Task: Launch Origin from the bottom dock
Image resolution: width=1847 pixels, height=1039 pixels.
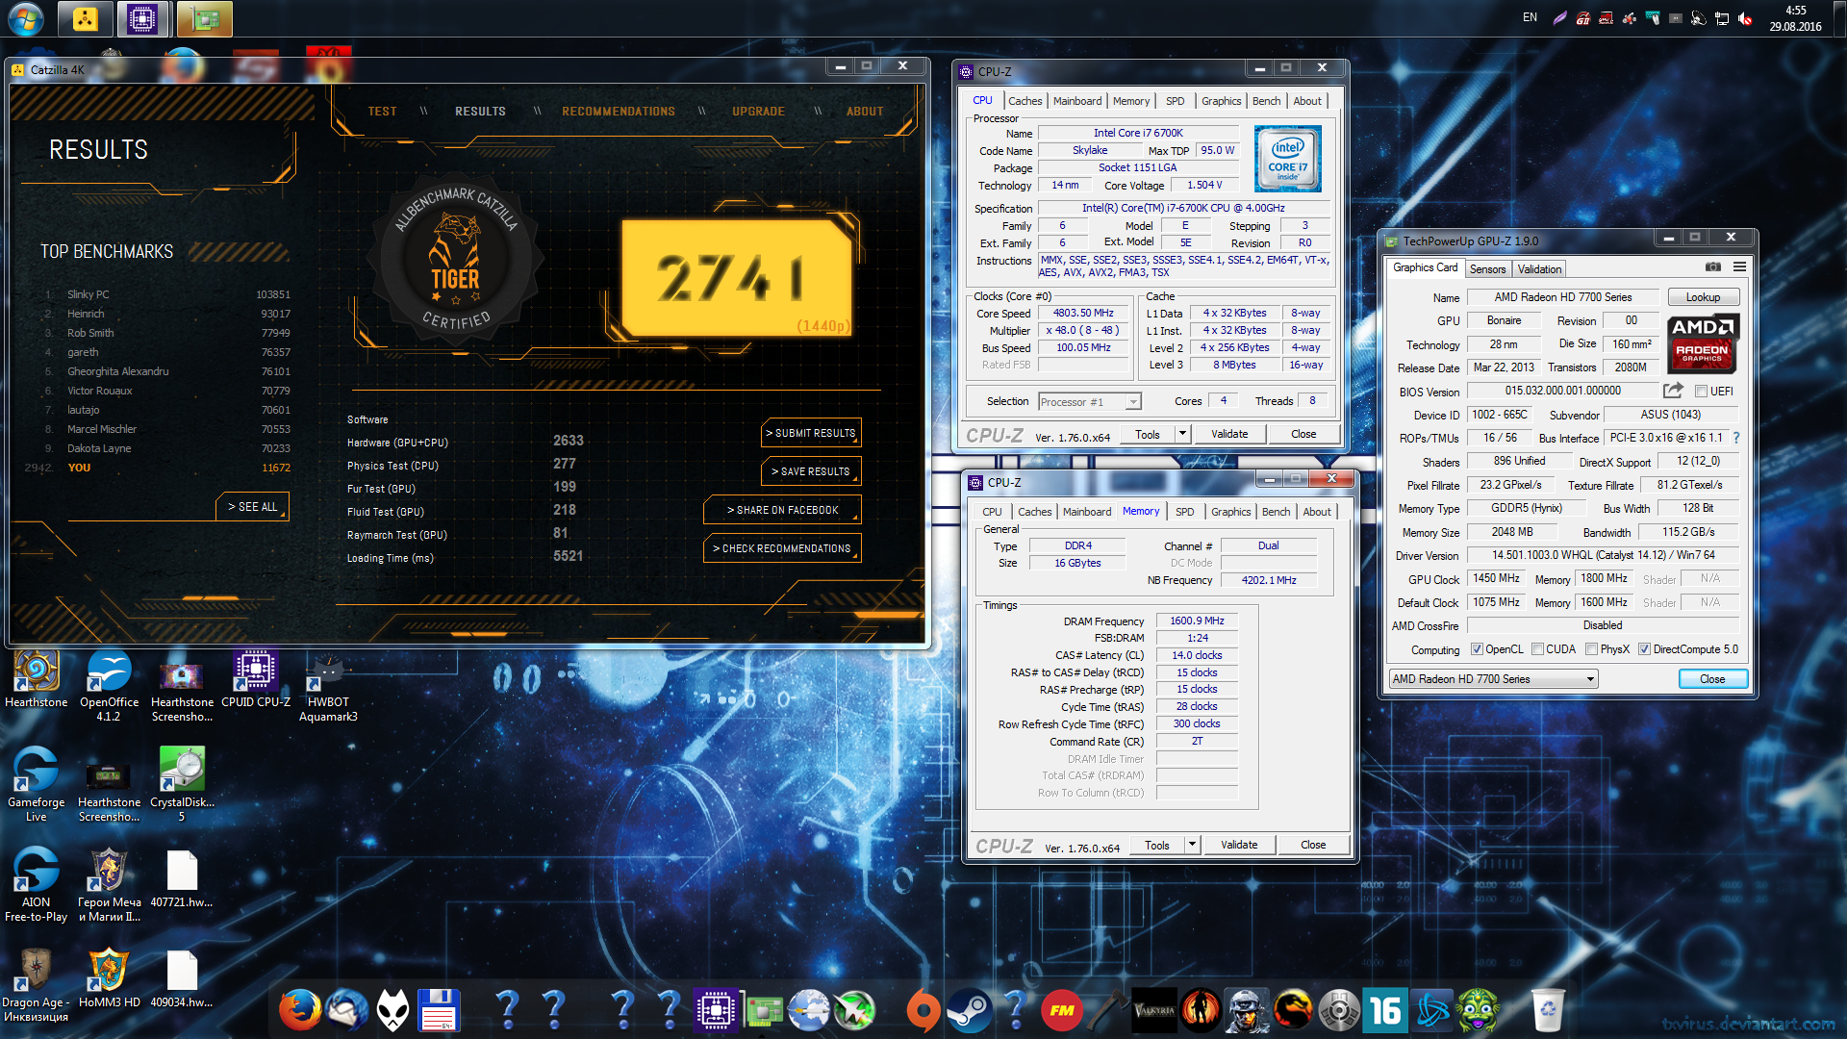Action: (x=923, y=1010)
